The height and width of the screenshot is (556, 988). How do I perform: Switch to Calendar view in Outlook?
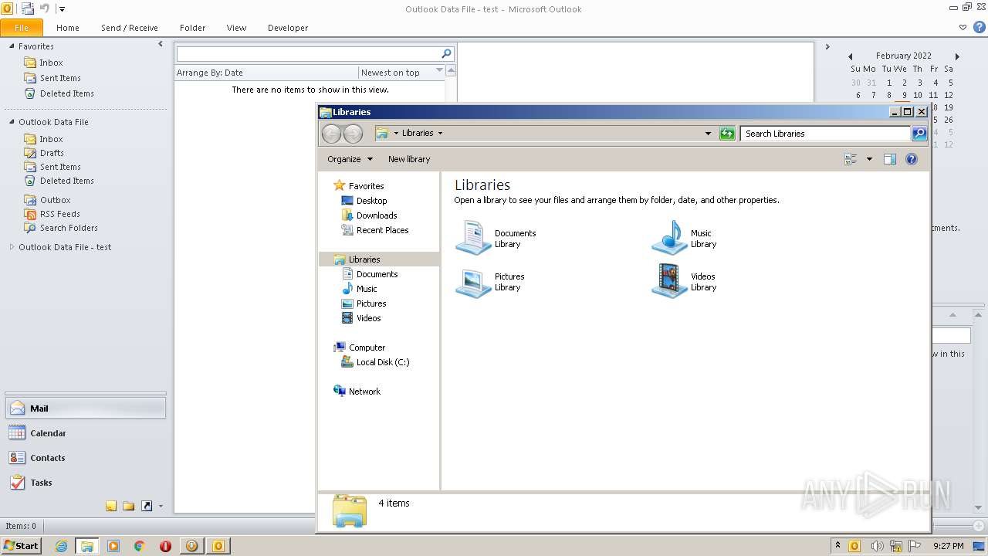coord(86,433)
